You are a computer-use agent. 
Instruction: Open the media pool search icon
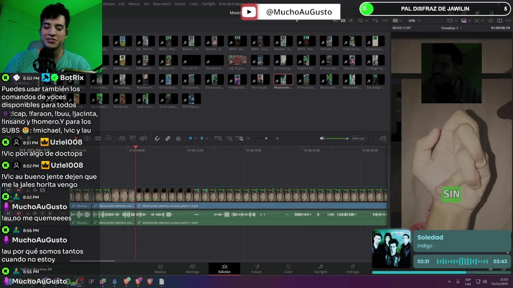(360, 21)
